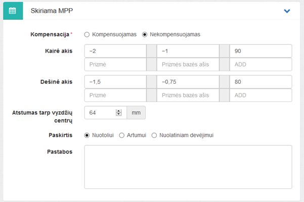304x202 pixels.
Task: Click Kairė akis axis field with 90
Action: pyautogui.click(x=260, y=51)
